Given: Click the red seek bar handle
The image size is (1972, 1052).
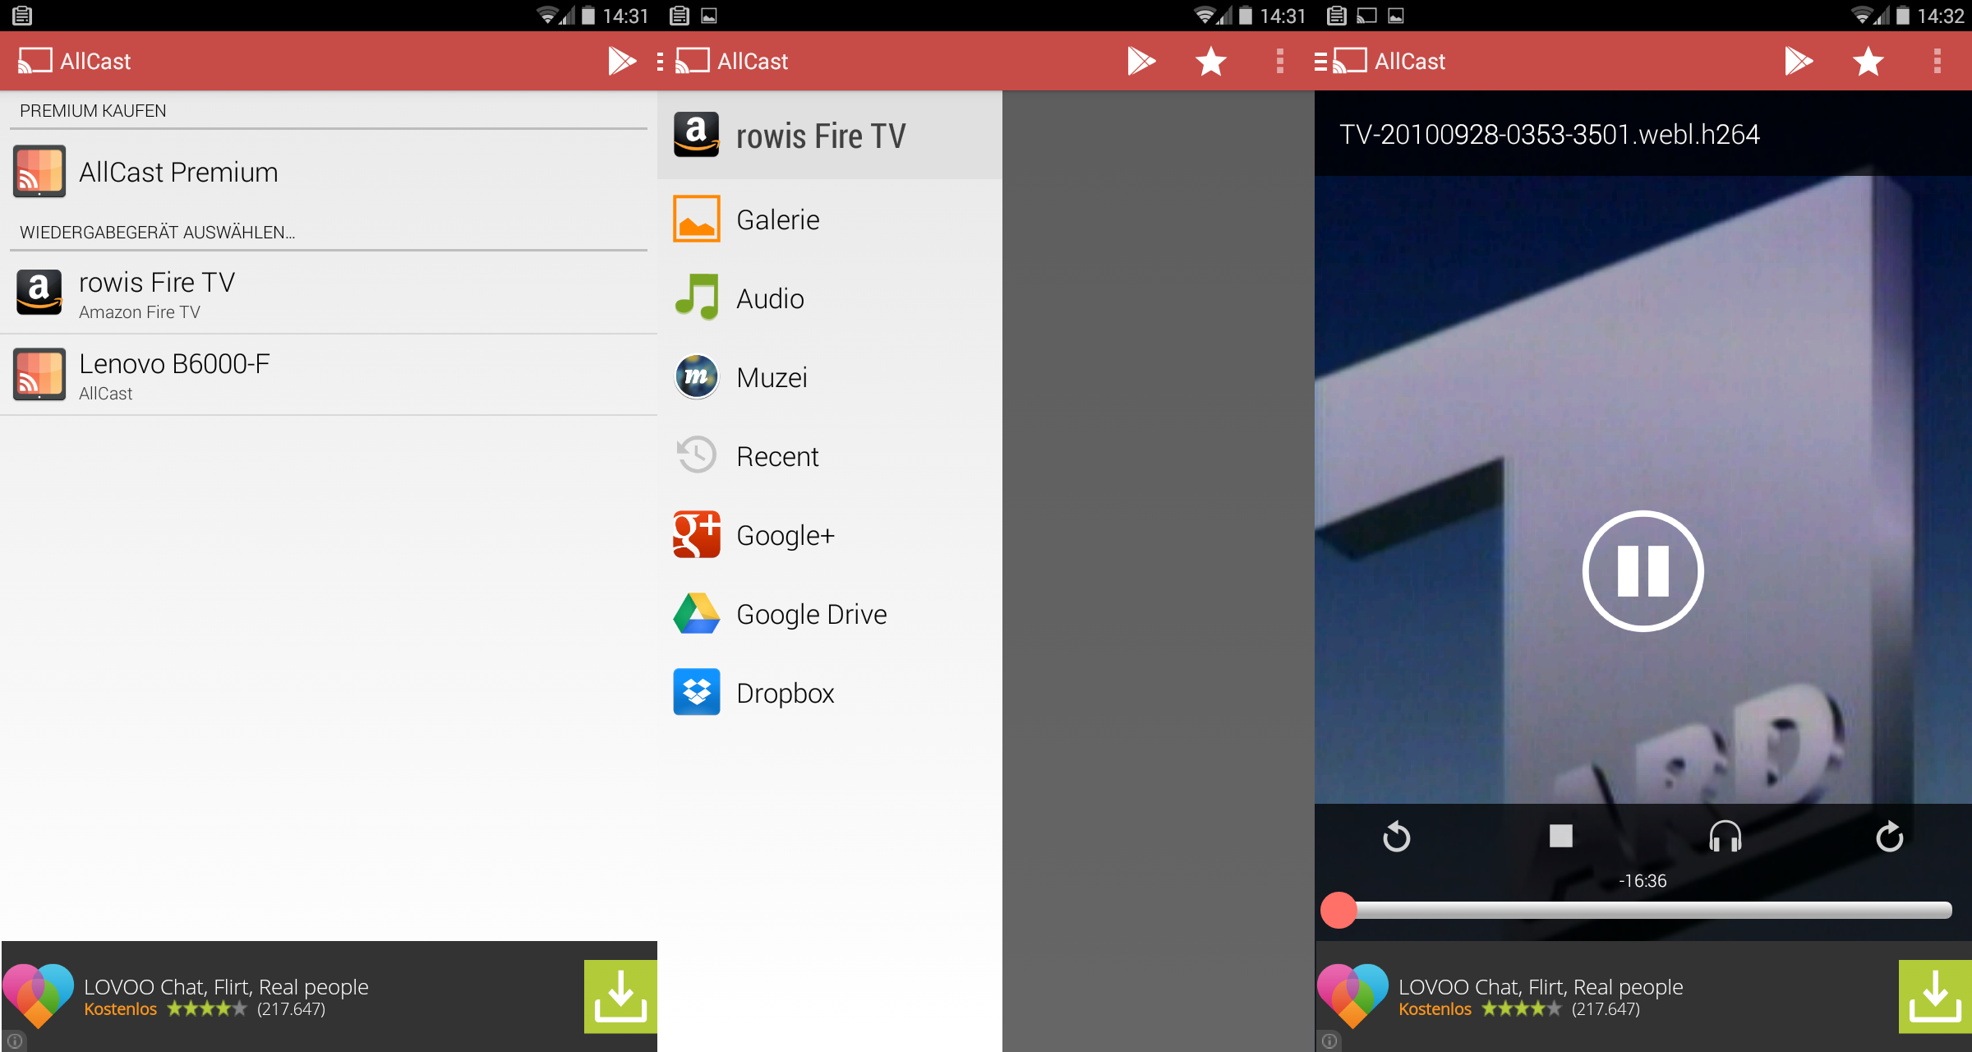Looking at the screenshot, I should (1338, 910).
